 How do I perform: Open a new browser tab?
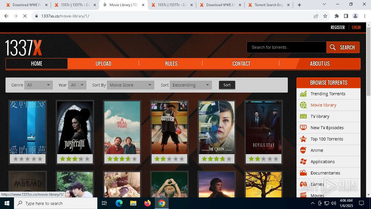coord(299,5)
